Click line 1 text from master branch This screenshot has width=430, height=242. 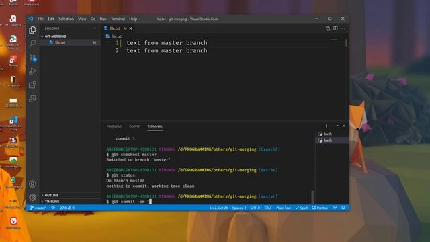(x=167, y=43)
